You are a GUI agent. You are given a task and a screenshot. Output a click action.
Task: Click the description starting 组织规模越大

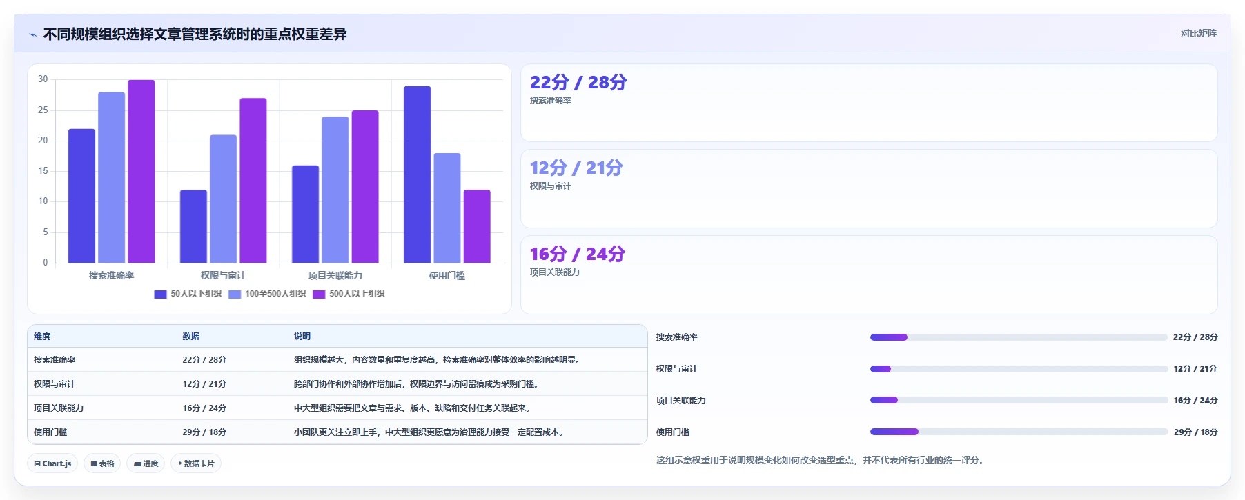(x=438, y=360)
